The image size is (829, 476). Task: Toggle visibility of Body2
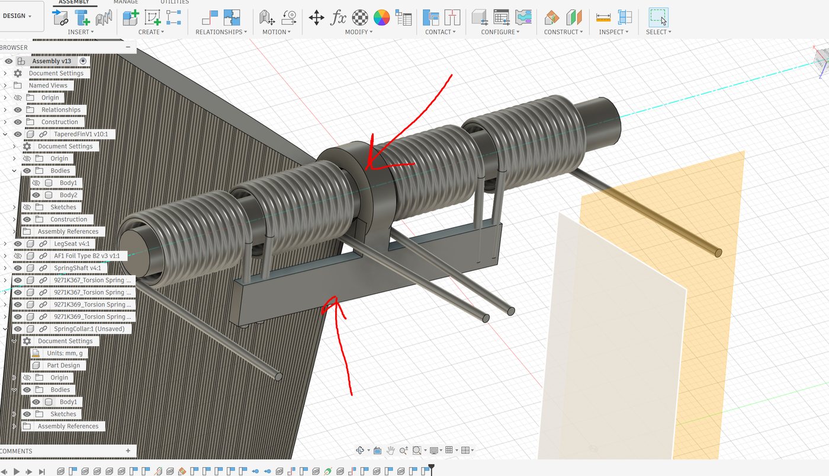[x=36, y=195]
